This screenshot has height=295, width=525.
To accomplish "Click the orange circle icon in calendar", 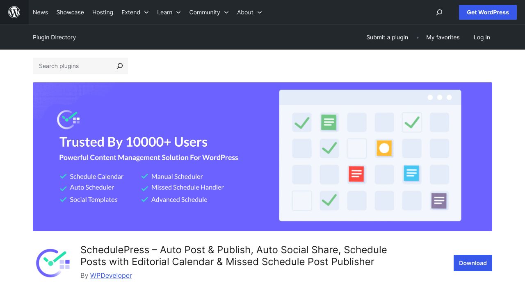I will click(384, 148).
